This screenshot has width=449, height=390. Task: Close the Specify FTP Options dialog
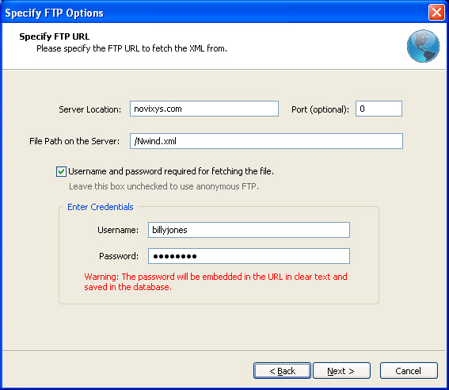coord(436,13)
